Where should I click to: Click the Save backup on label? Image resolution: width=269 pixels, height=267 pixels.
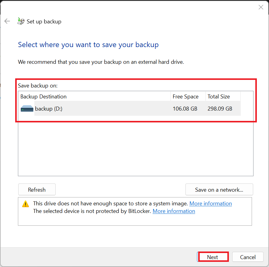[x=38, y=86]
